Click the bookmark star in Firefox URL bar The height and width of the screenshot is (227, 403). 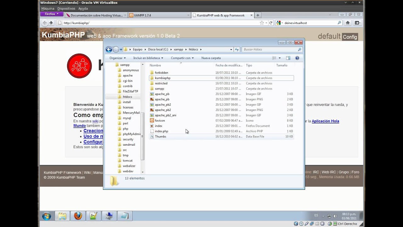[262, 23]
